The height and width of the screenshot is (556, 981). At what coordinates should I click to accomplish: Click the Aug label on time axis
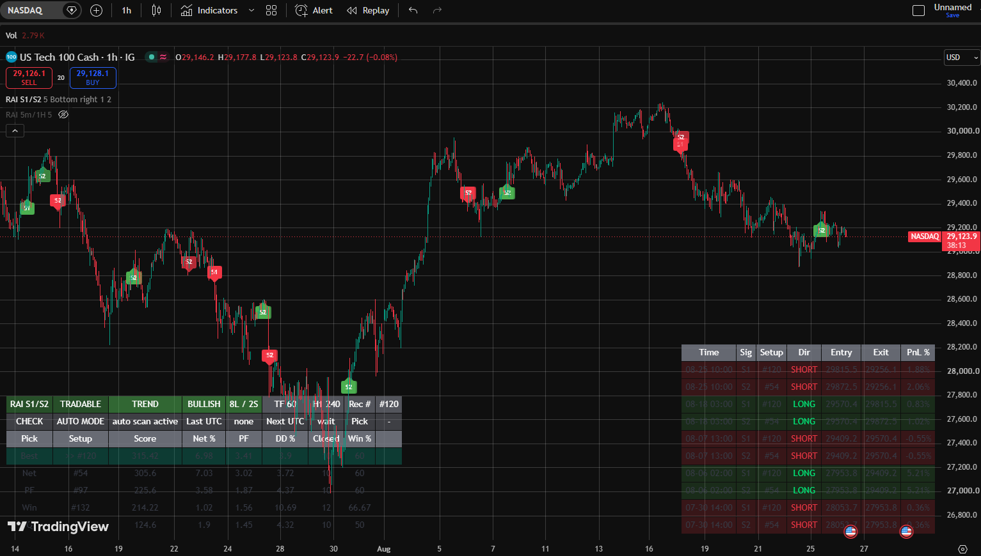(384, 549)
